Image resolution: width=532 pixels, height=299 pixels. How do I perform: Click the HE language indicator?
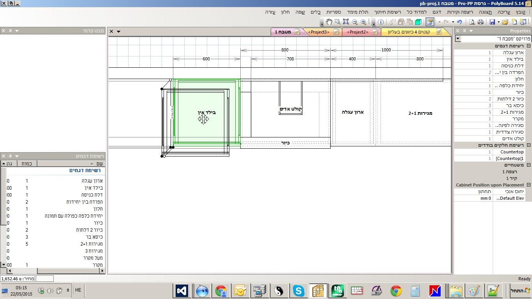click(78, 290)
